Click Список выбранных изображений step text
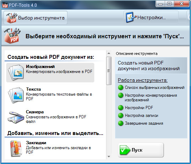Image resolution: width=191 pixels, height=164 pixels. pyautogui.click(x=154, y=87)
